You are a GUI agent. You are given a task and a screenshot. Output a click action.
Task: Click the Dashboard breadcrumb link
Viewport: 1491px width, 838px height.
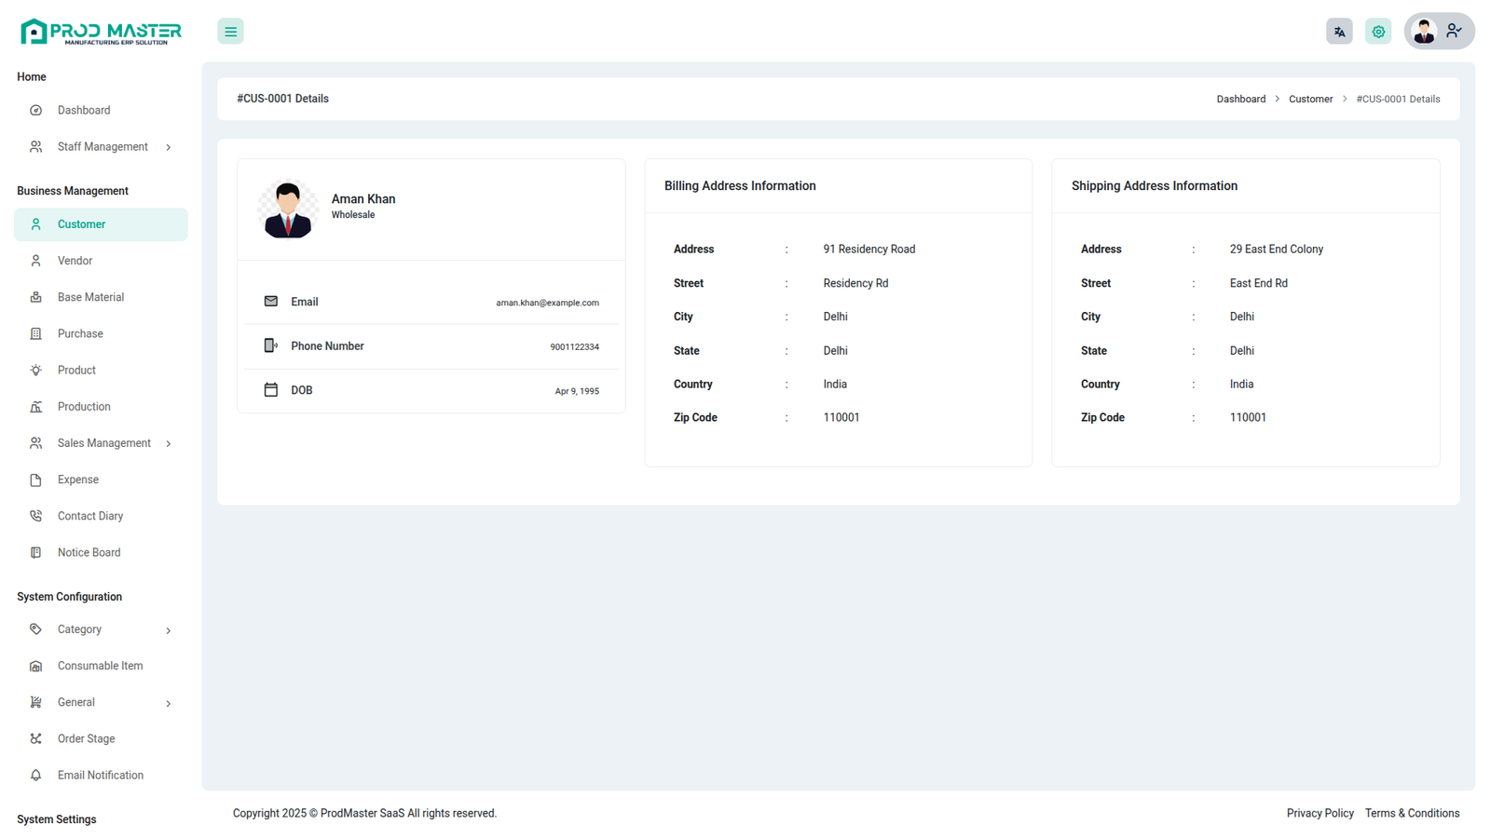tap(1240, 99)
